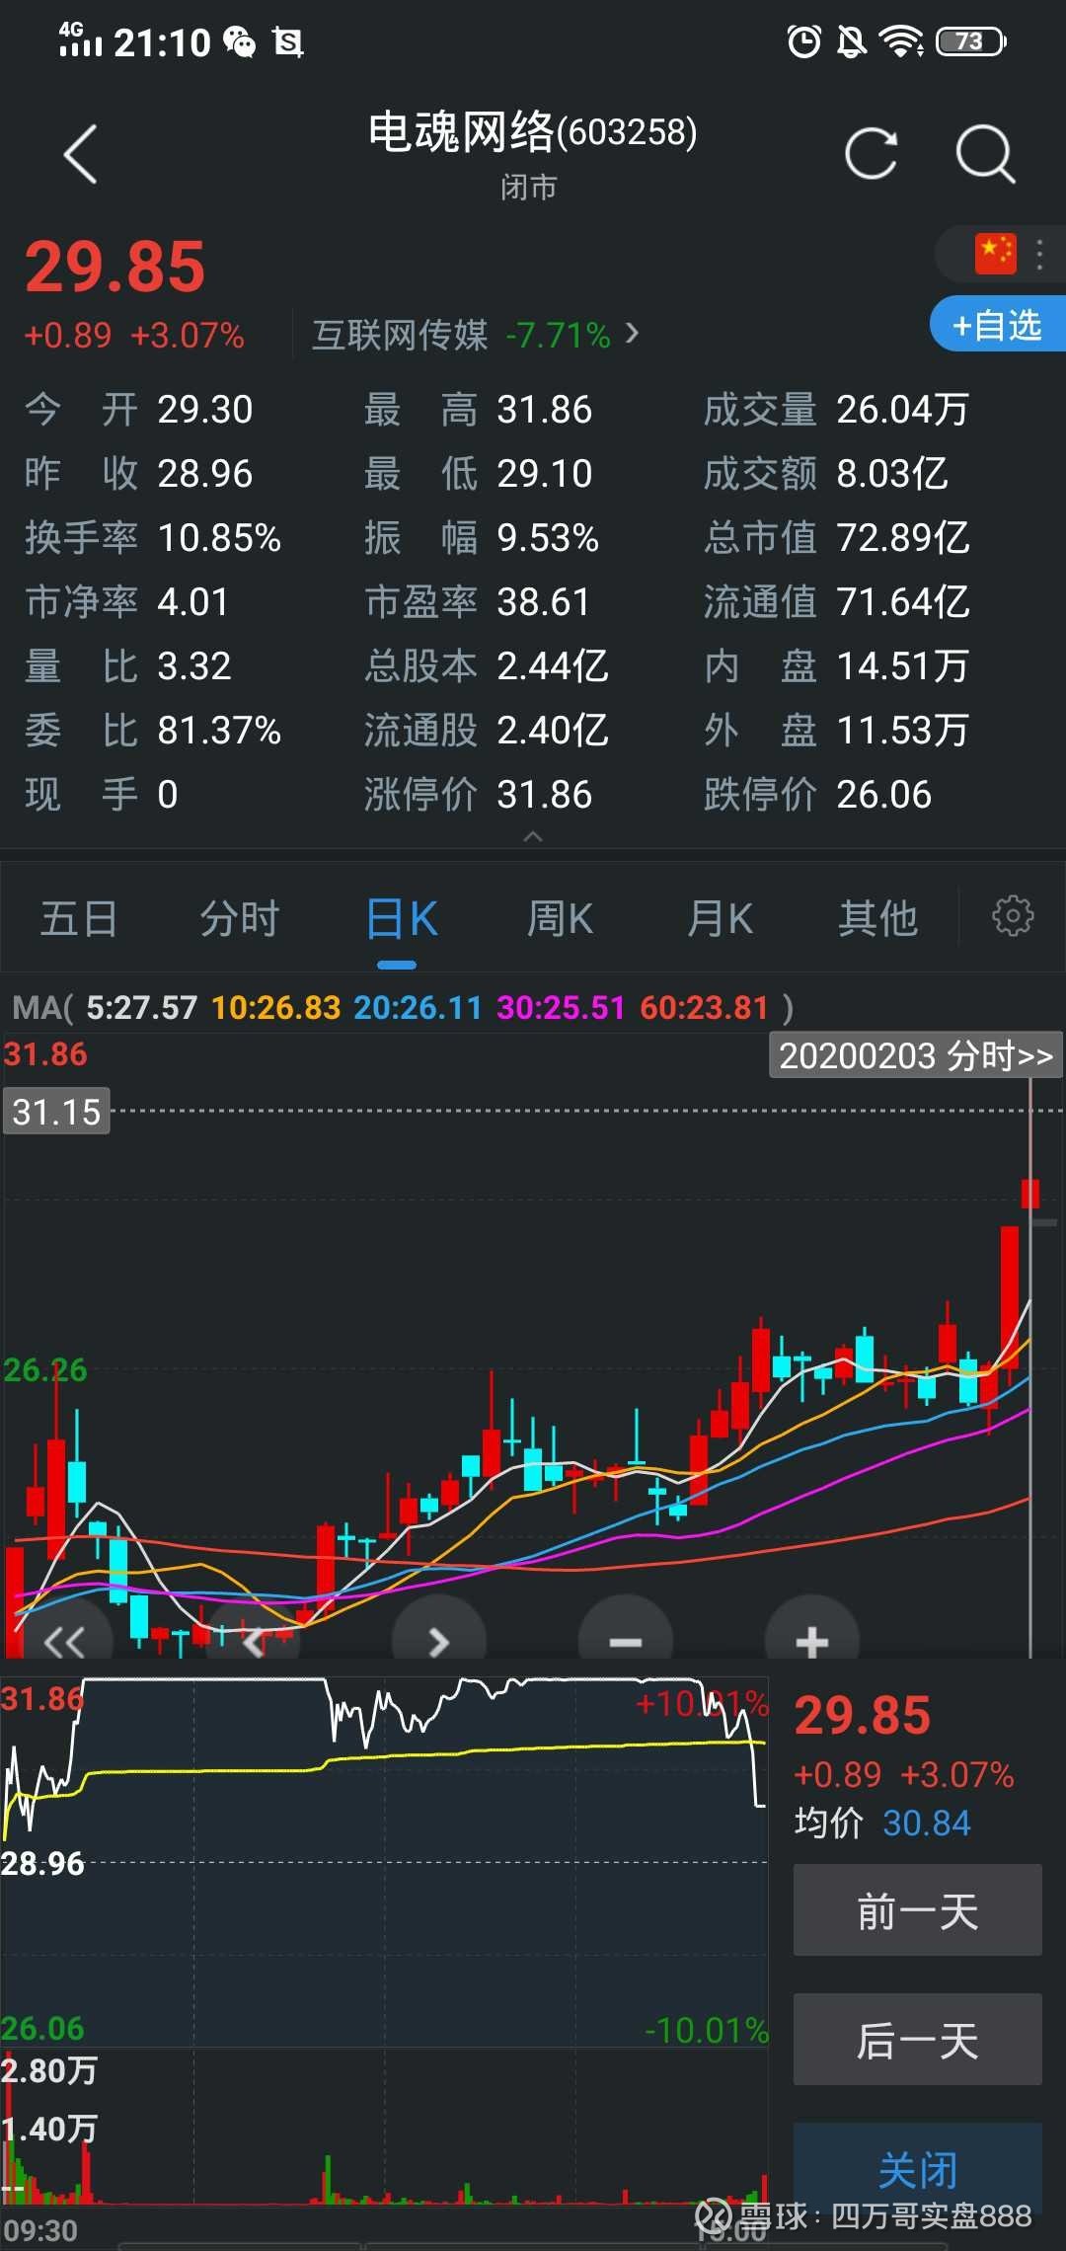Show previous day with 前一天
The image size is (1066, 2251).
pyautogui.click(x=917, y=1910)
